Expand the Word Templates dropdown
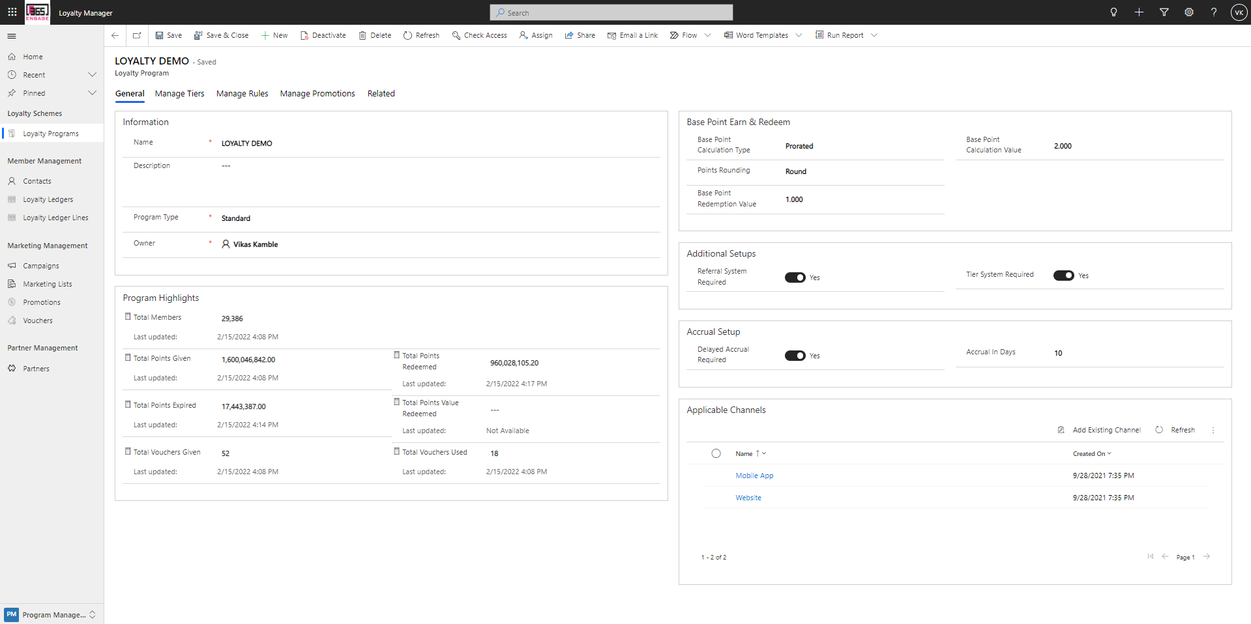Viewport: 1251px width, 624px height. click(799, 35)
